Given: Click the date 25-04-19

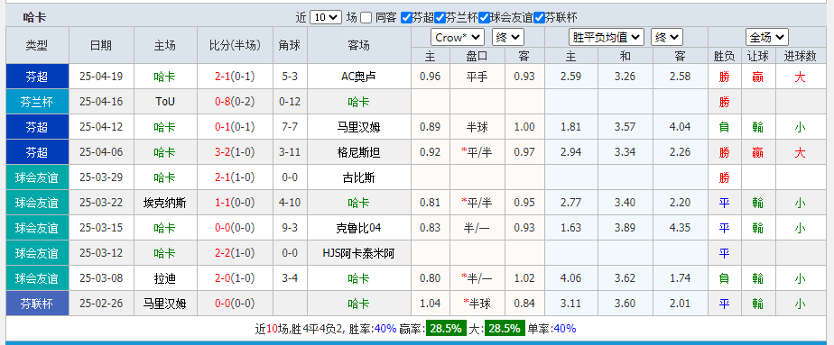Looking at the screenshot, I should (101, 77).
